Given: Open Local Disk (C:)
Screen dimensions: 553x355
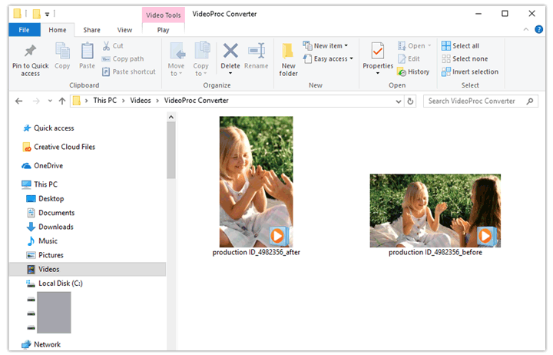Looking at the screenshot, I should [55, 284].
